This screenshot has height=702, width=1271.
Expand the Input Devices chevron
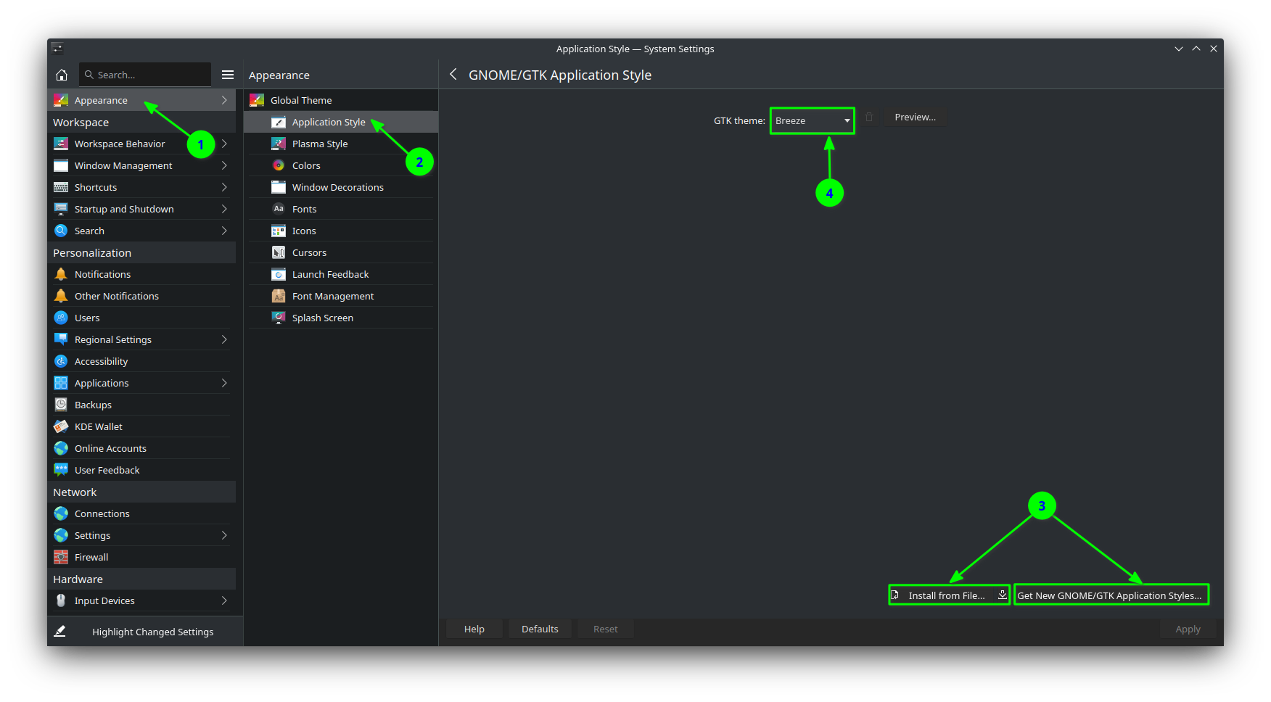[x=224, y=600]
